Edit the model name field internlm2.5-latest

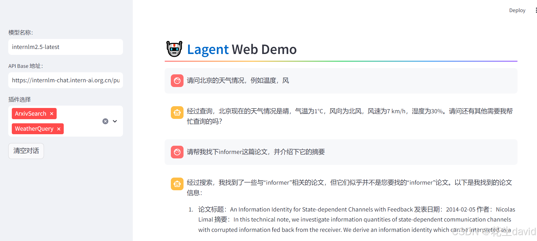(x=66, y=47)
